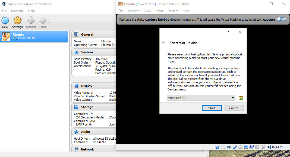290x157 pixels.
Task: Click the mouse integration status icon
Action: coord(263,147)
